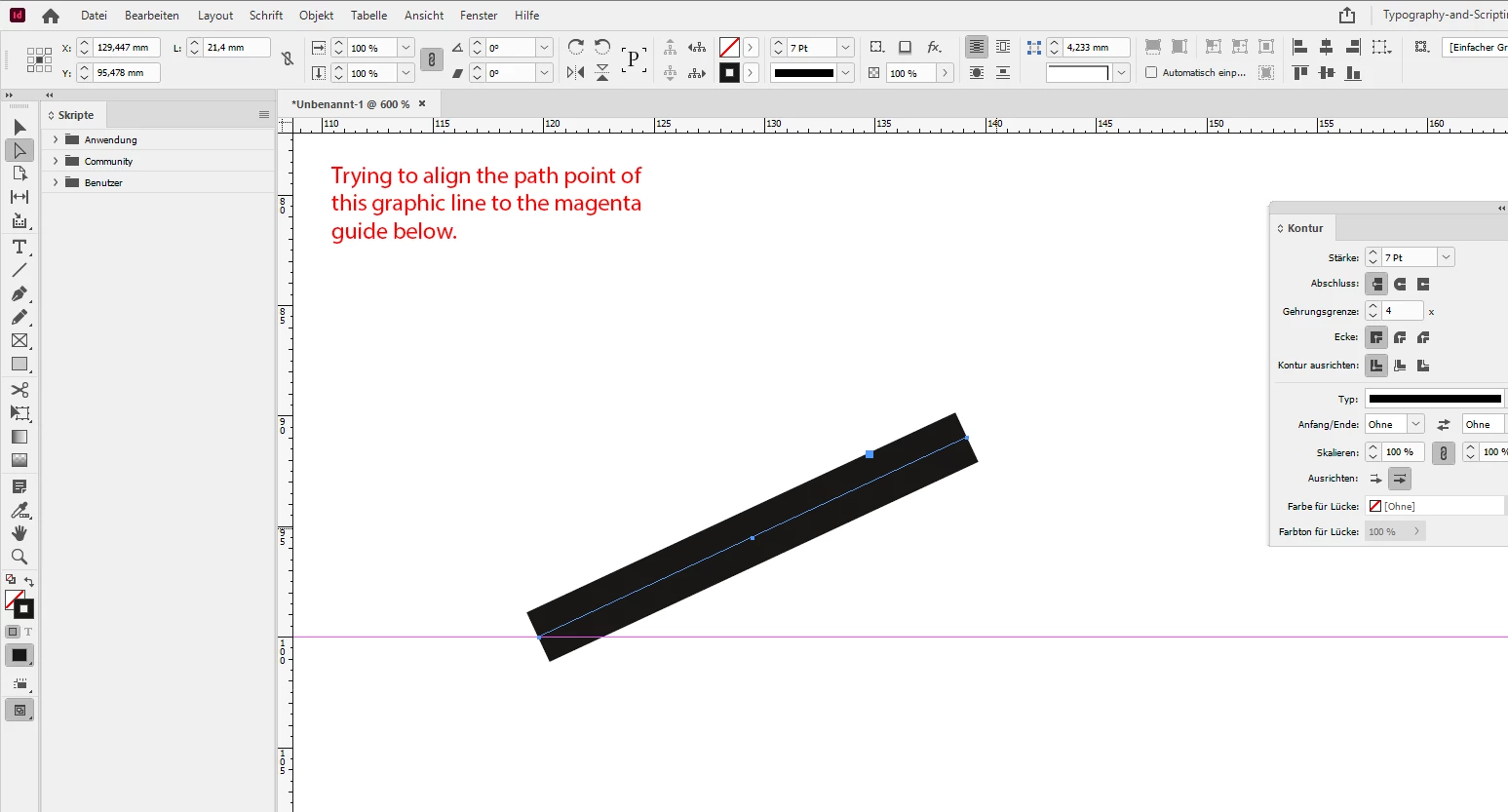Select the Line tool

coord(19,270)
